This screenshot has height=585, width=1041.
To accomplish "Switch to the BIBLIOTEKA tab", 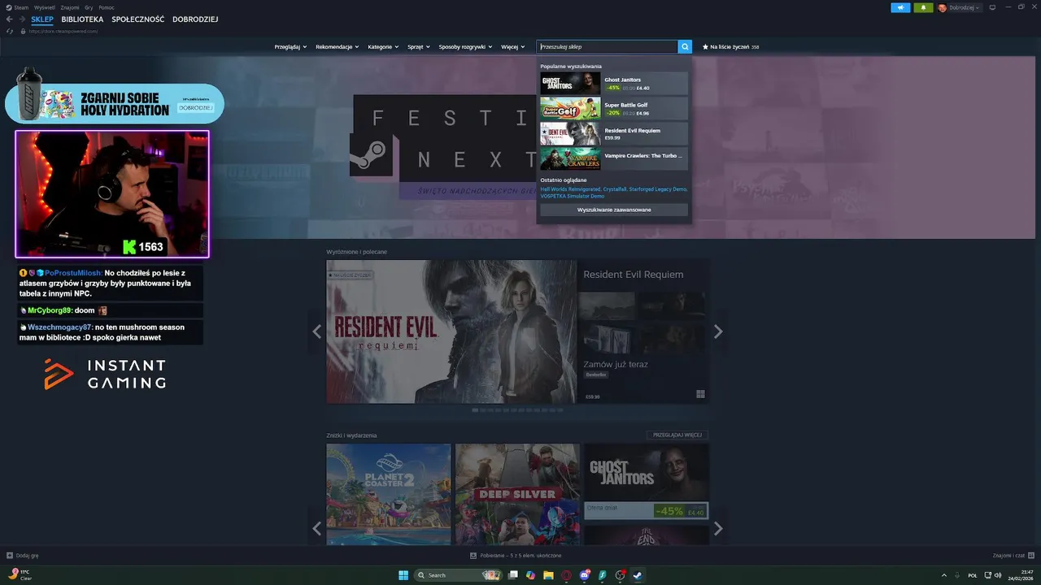I will pos(82,19).
